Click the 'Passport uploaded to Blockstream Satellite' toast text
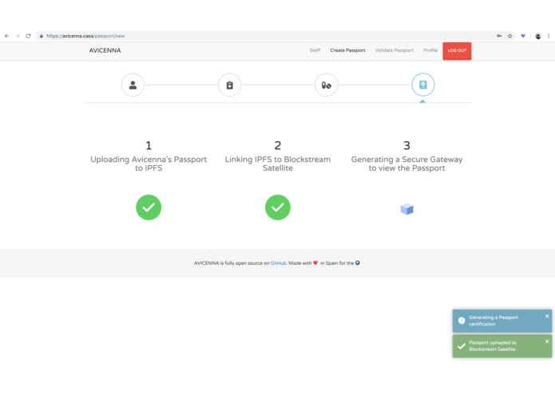 tap(493, 346)
